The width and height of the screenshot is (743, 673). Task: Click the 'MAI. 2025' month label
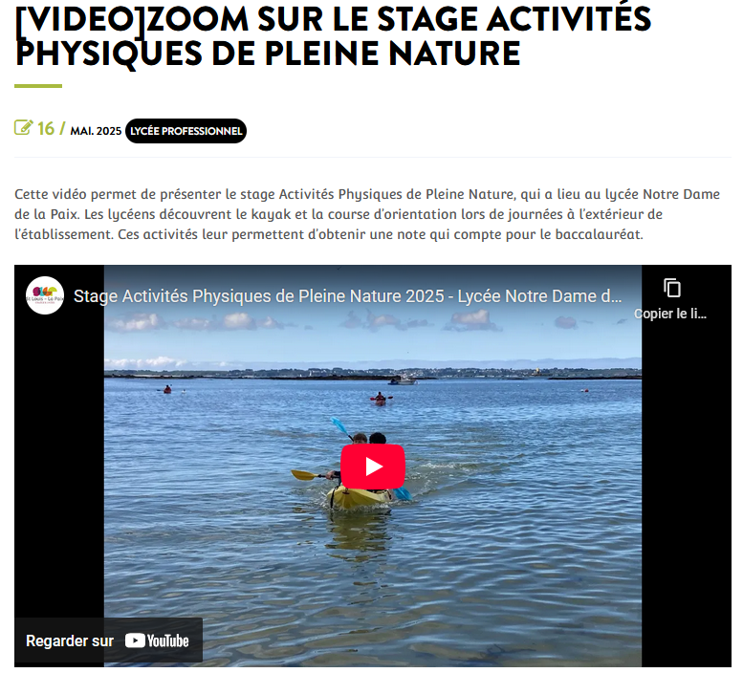point(96,131)
